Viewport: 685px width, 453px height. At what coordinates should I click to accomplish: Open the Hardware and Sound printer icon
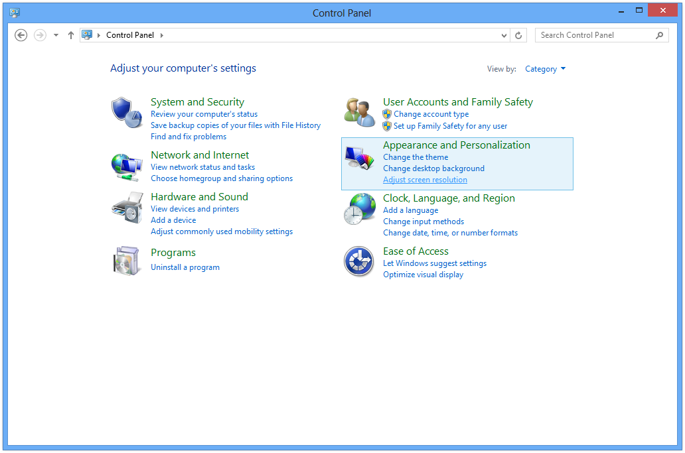pyautogui.click(x=127, y=208)
